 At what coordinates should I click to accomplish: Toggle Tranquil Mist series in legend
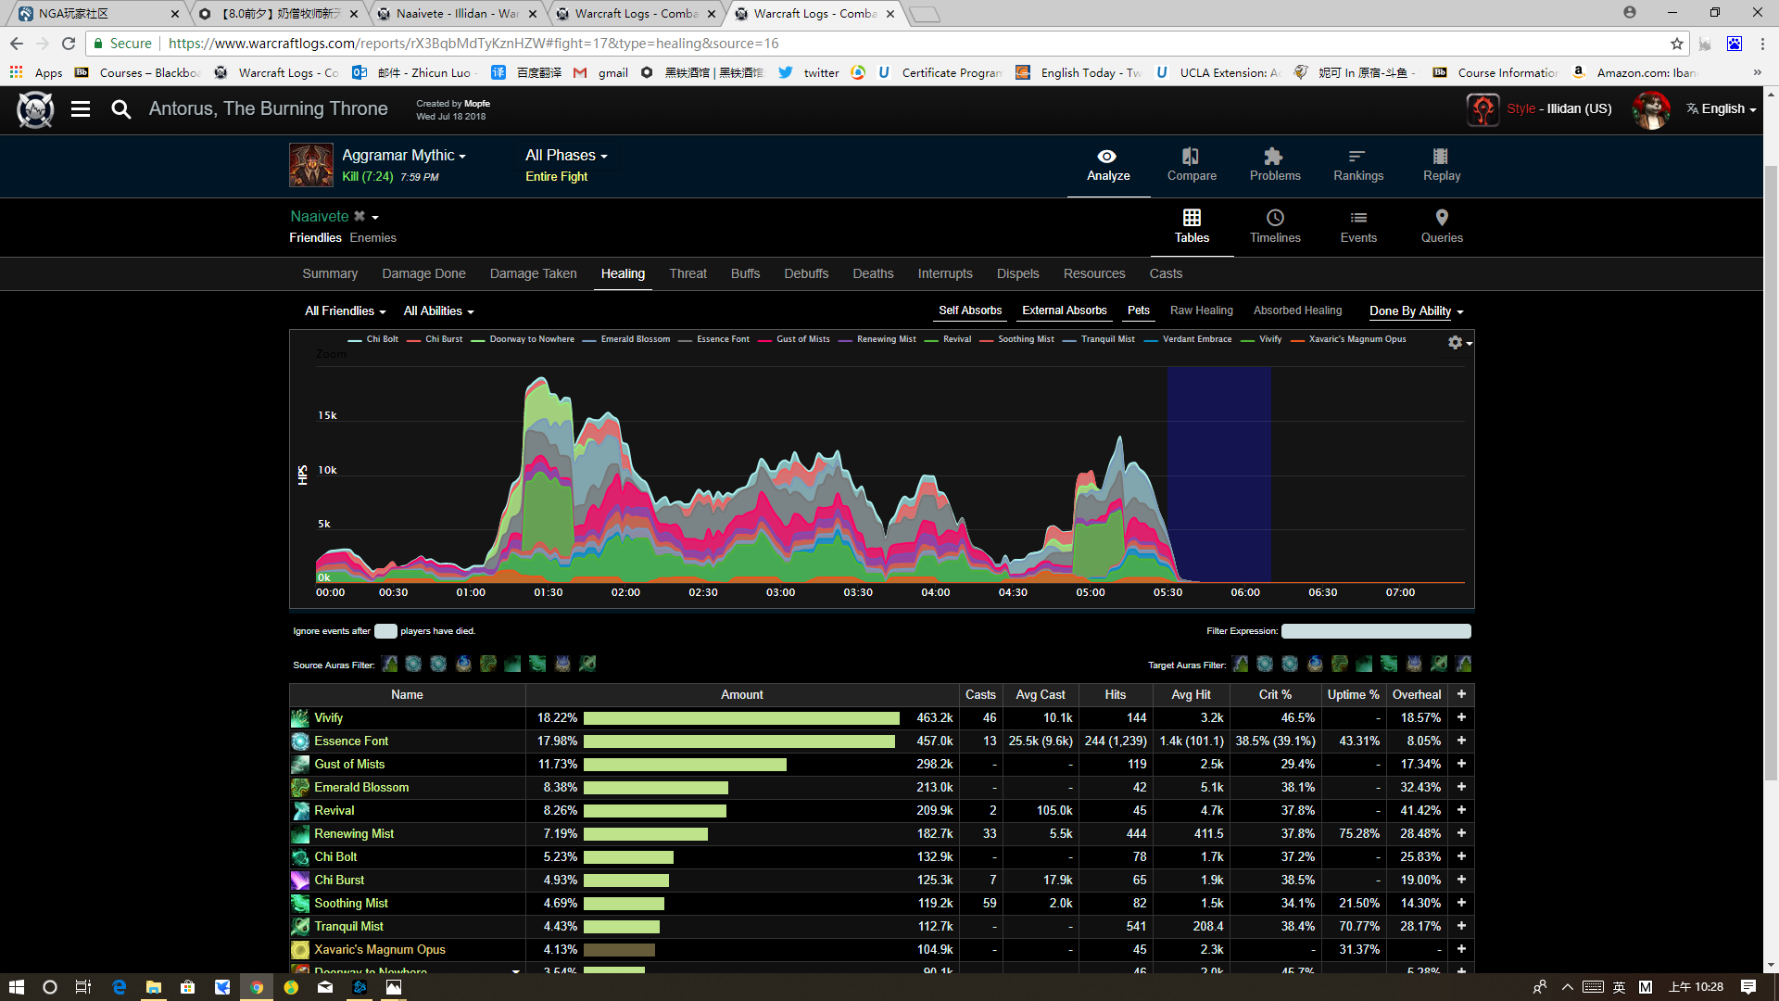(1098, 339)
